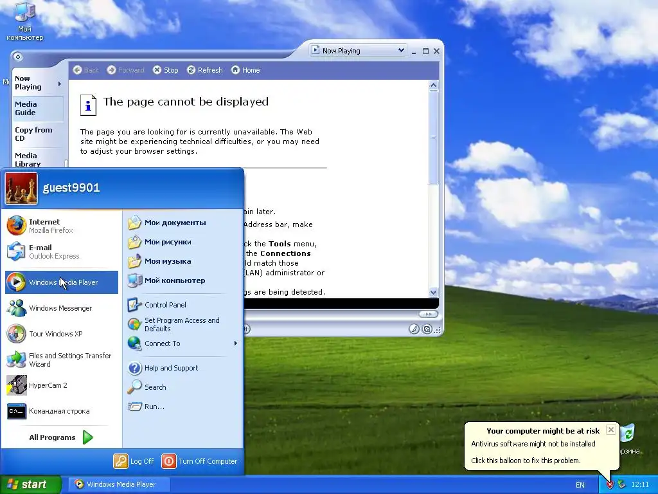Viewport: 658px width, 494px height.
Task: Expand the Connect To submenu
Action: (x=235, y=343)
